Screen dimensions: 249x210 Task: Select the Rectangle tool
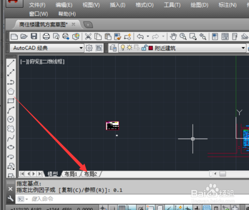[11, 101]
